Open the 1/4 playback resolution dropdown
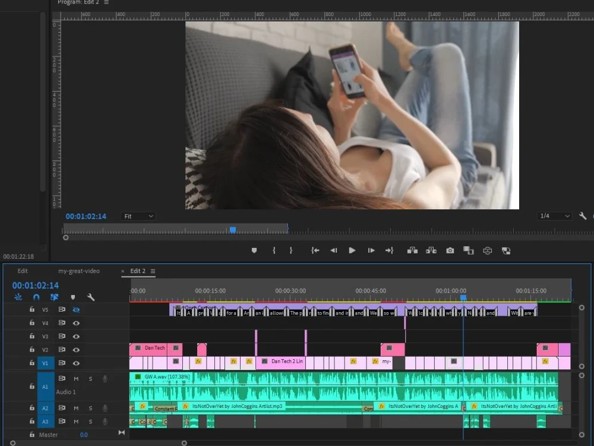The height and width of the screenshot is (446, 594). (x=554, y=216)
